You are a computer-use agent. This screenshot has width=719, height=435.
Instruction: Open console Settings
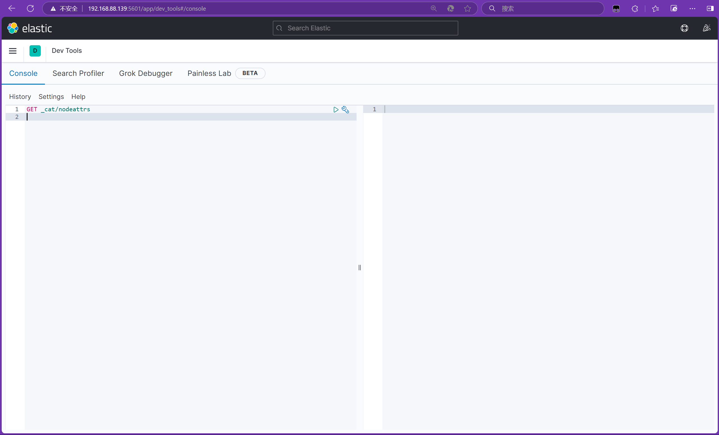coord(51,97)
